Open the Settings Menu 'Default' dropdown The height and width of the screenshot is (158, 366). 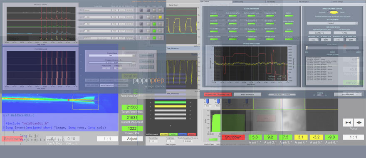pos(332,23)
